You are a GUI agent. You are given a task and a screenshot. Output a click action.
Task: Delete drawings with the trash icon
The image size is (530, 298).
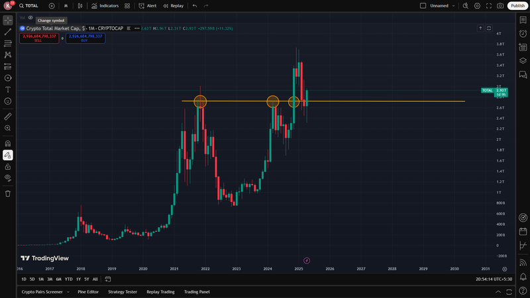pos(8,193)
